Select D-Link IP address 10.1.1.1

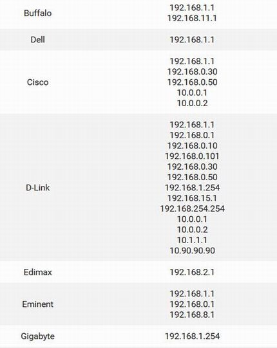pyautogui.click(x=192, y=240)
